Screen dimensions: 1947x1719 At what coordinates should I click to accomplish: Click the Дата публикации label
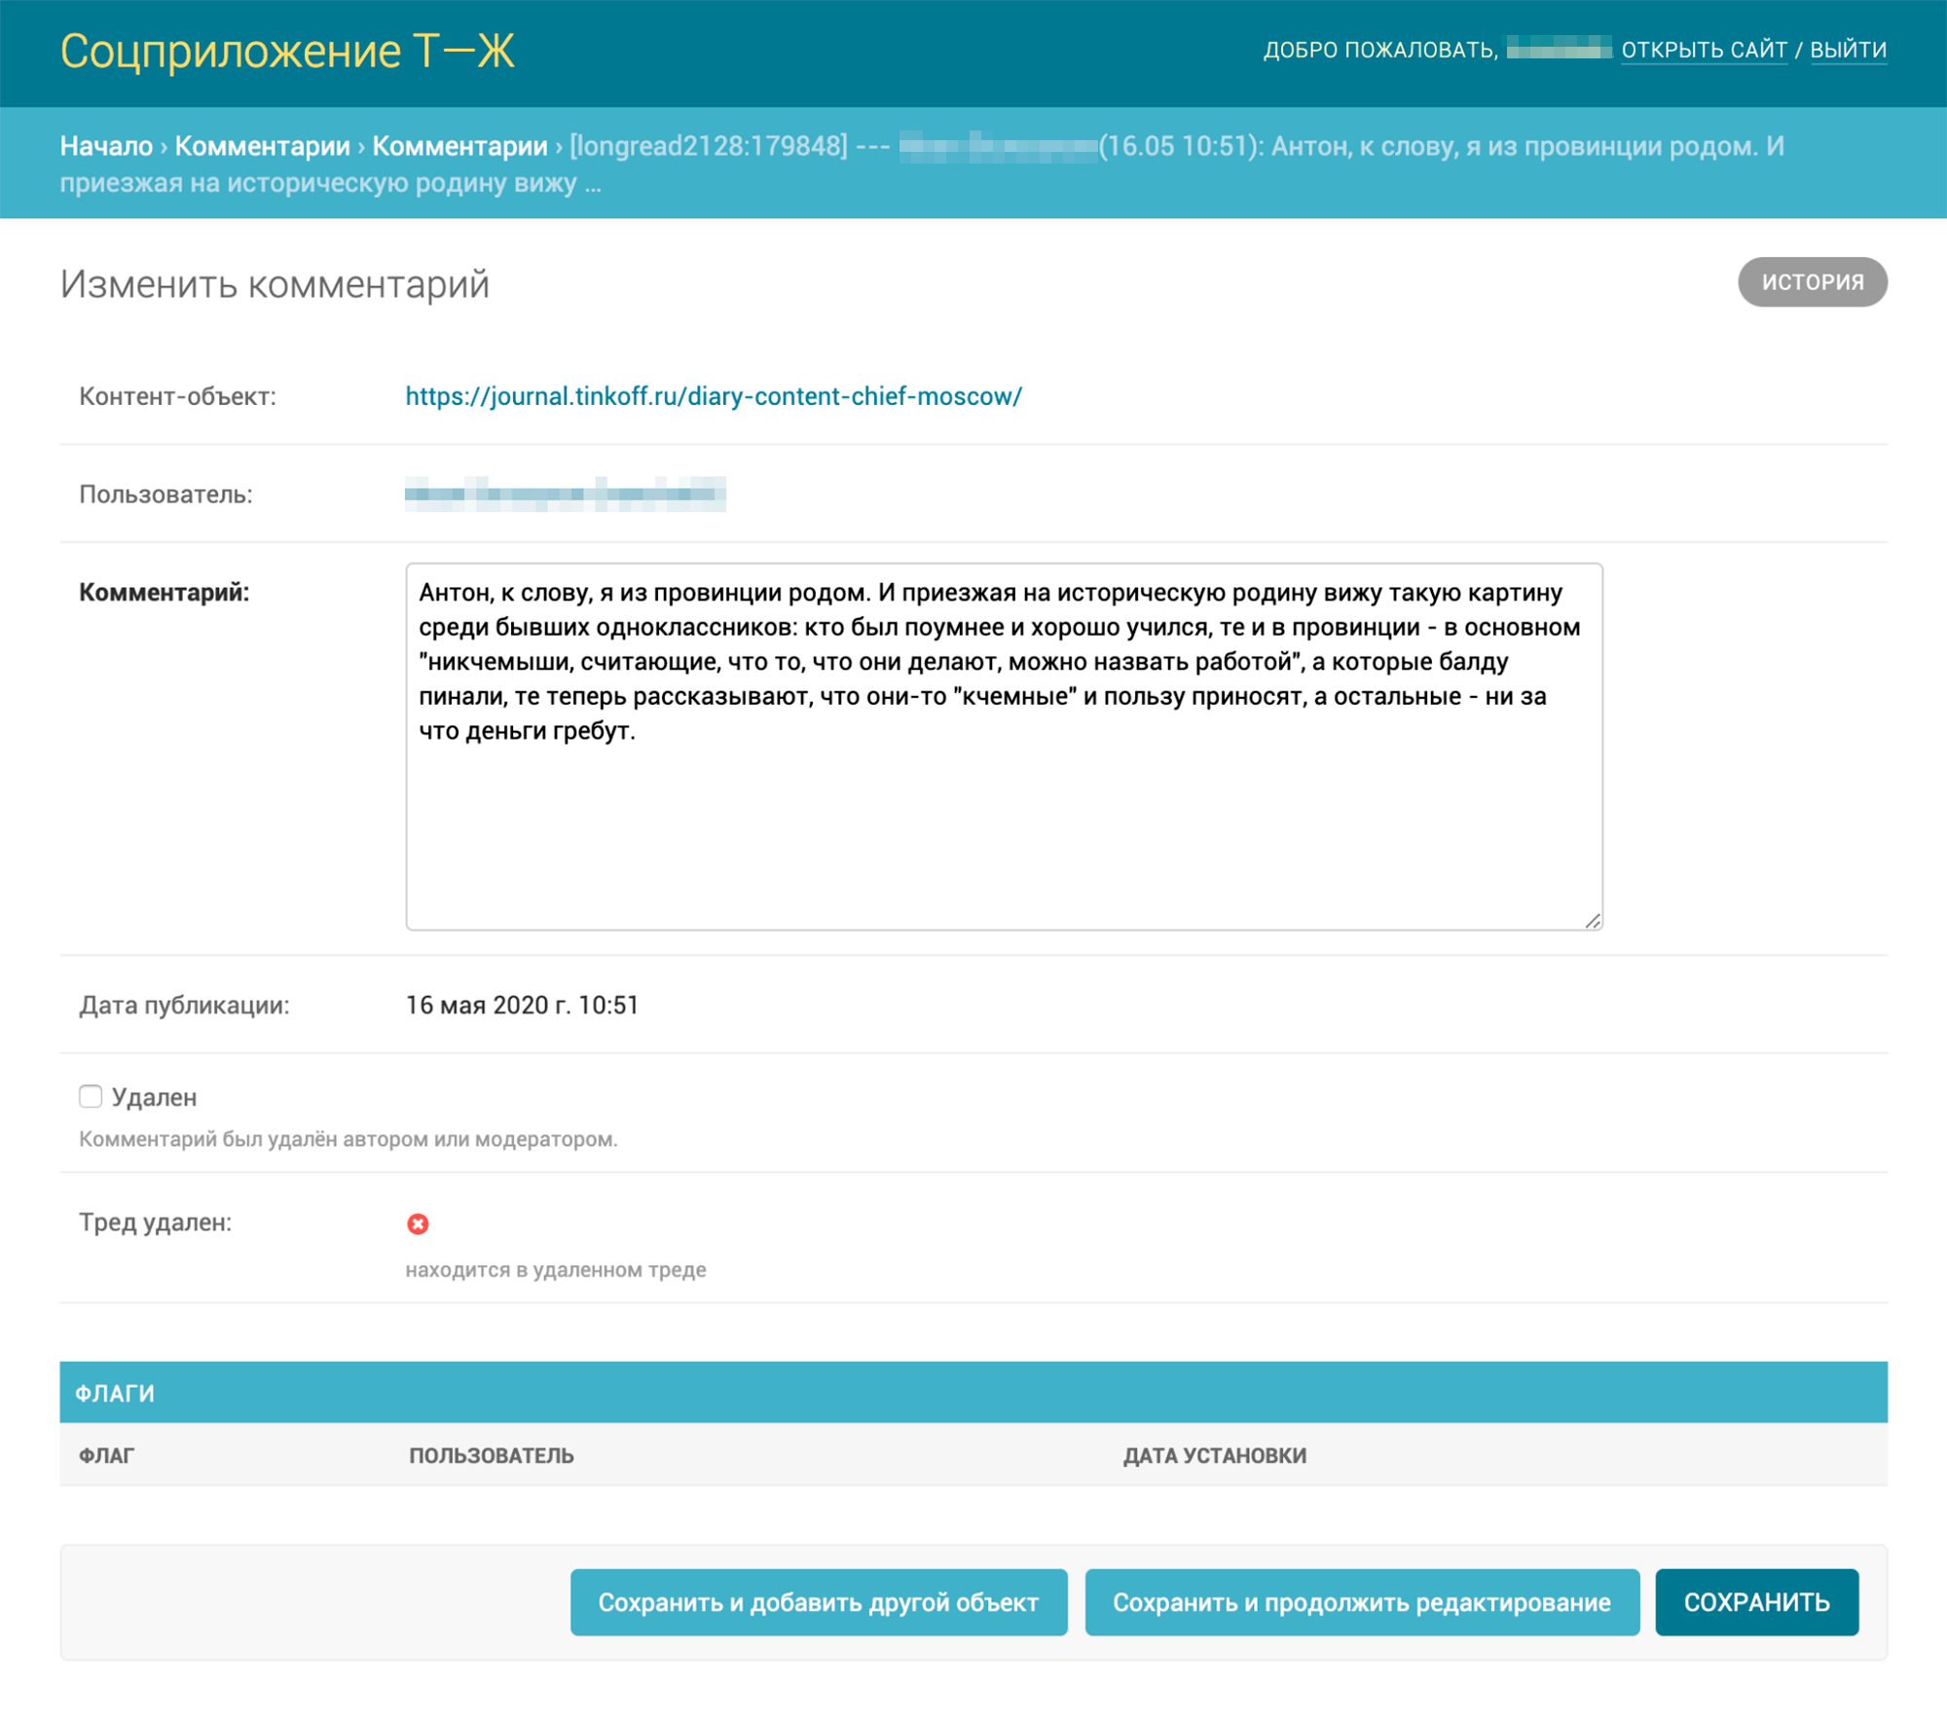(184, 1006)
